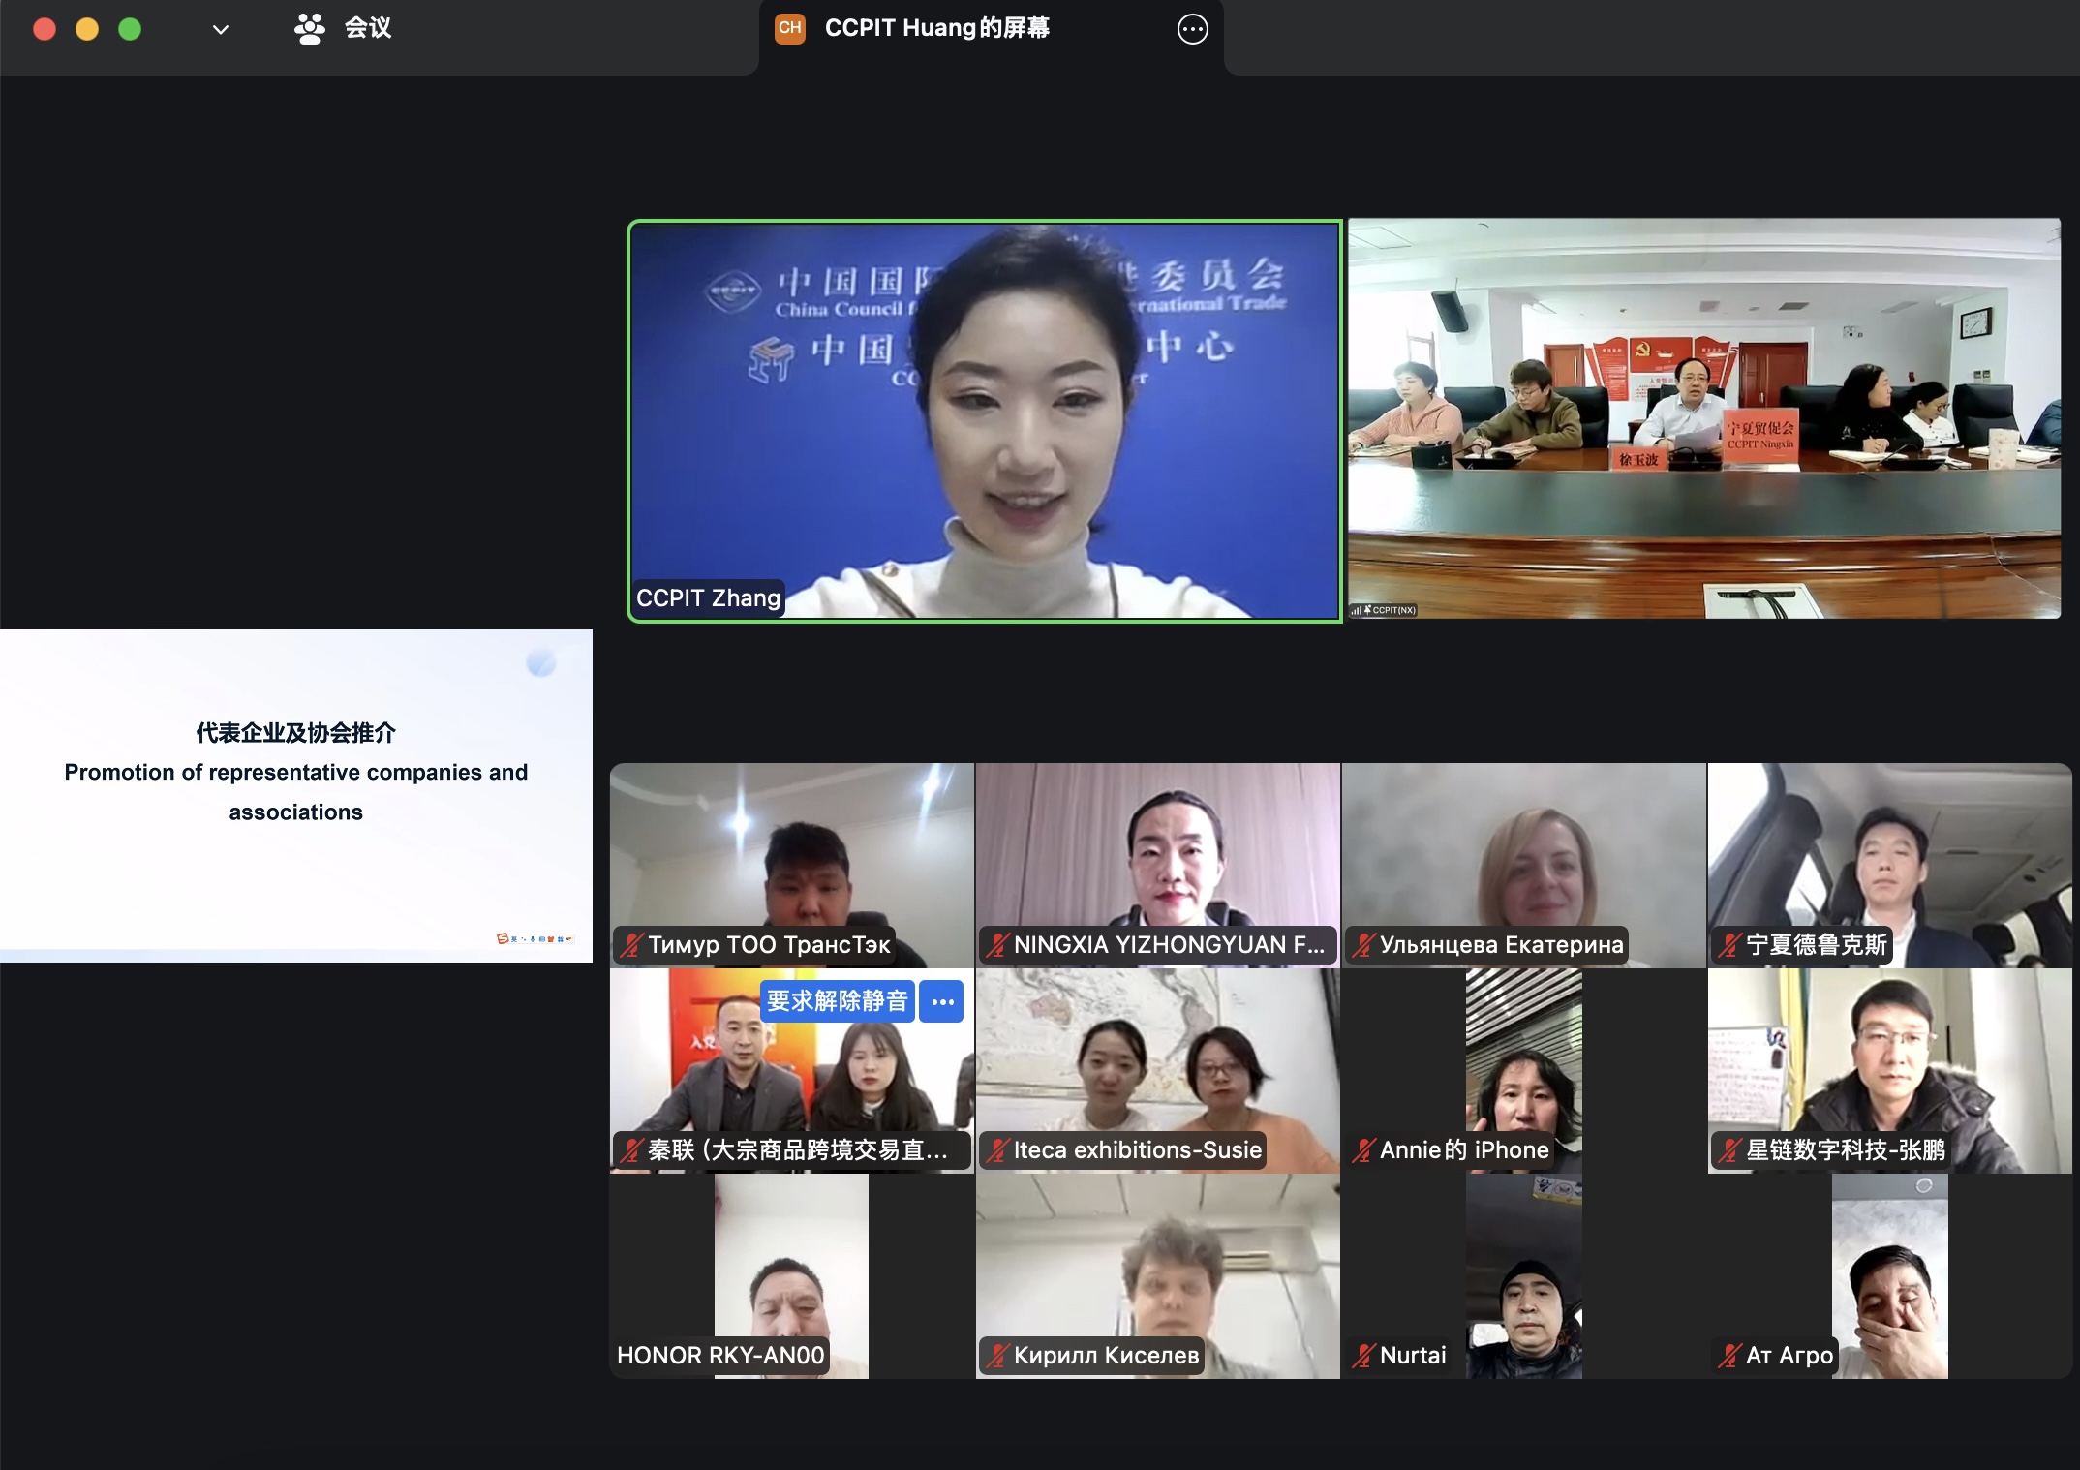Screen dimensions: 2080x1470
Task: Open three-dot menu on 秦联 video tile
Action: (942, 1001)
